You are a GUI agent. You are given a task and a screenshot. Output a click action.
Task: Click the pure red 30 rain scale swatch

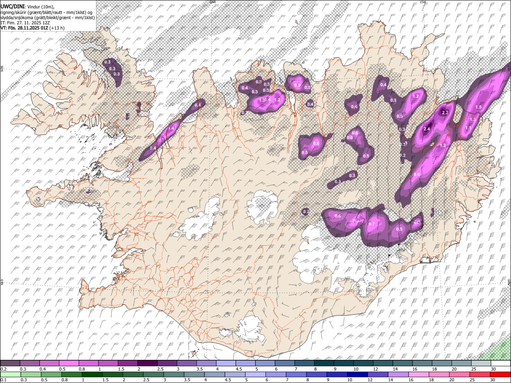pos(500,375)
